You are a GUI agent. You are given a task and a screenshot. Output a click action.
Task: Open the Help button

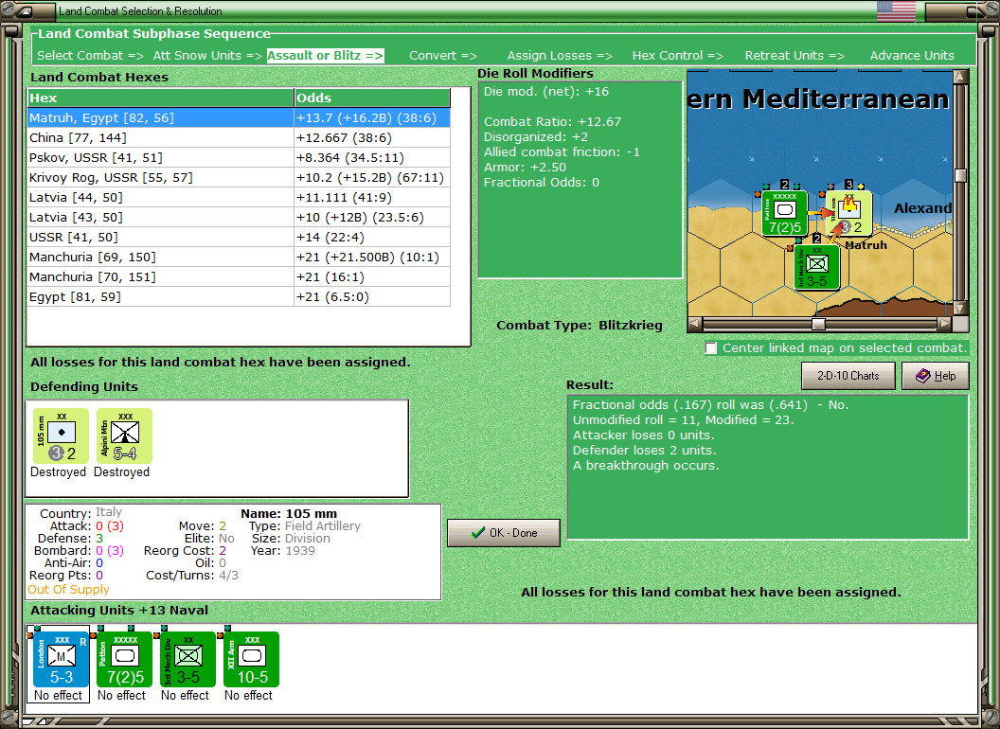[x=936, y=376]
